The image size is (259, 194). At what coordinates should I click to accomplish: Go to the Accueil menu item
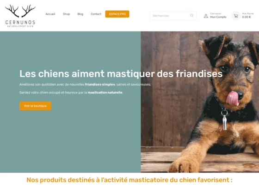(x=50, y=14)
